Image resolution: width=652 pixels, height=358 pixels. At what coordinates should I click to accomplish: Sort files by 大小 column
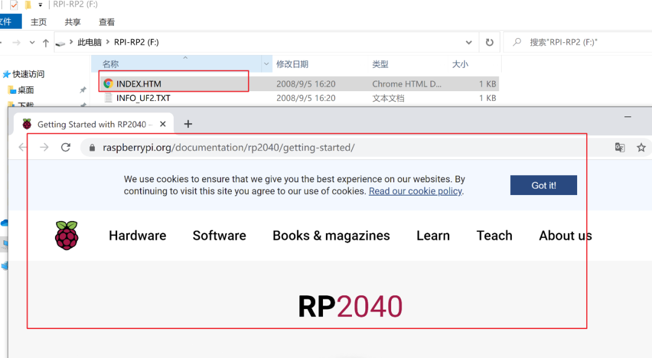460,64
